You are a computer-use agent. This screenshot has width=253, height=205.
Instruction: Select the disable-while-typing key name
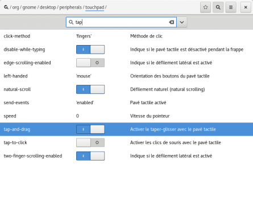point(24,50)
